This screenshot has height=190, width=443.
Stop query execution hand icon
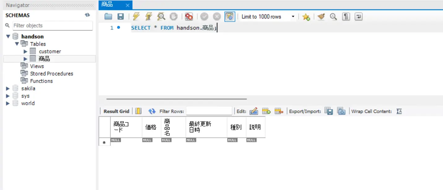(x=173, y=17)
